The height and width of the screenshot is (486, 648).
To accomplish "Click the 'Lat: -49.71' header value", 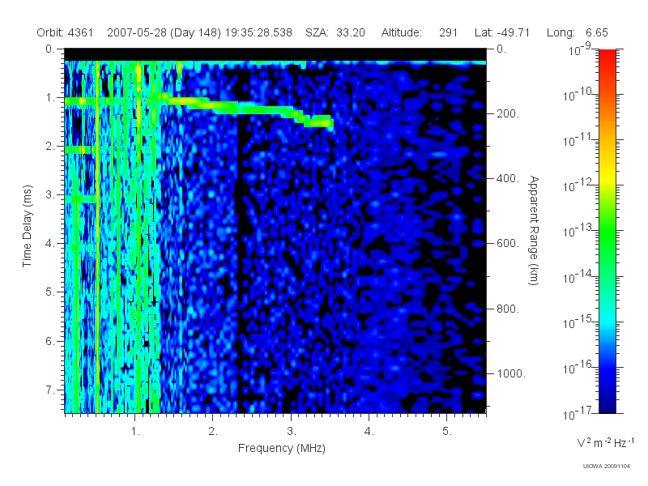I will 502,32.
